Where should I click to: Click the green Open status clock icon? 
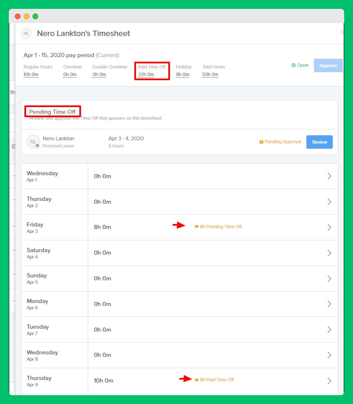pyautogui.click(x=293, y=65)
